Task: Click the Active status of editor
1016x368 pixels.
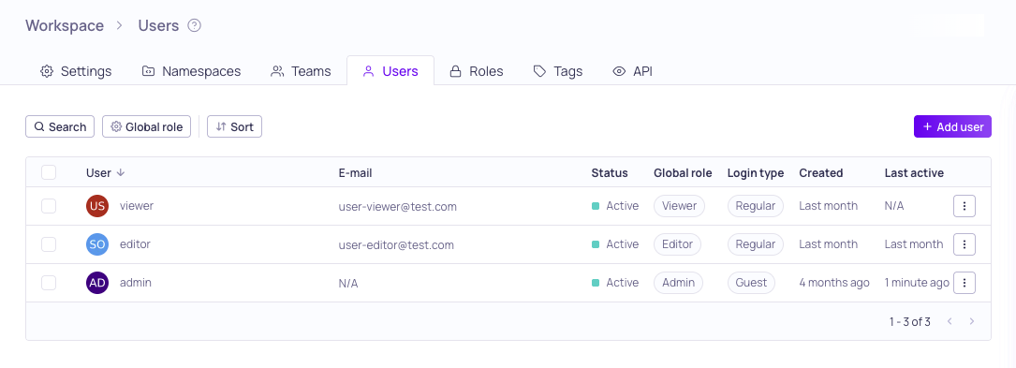Action: tap(615, 244)
